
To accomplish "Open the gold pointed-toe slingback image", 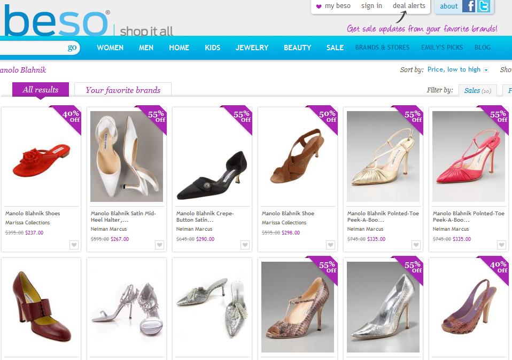I will [383, 156].
